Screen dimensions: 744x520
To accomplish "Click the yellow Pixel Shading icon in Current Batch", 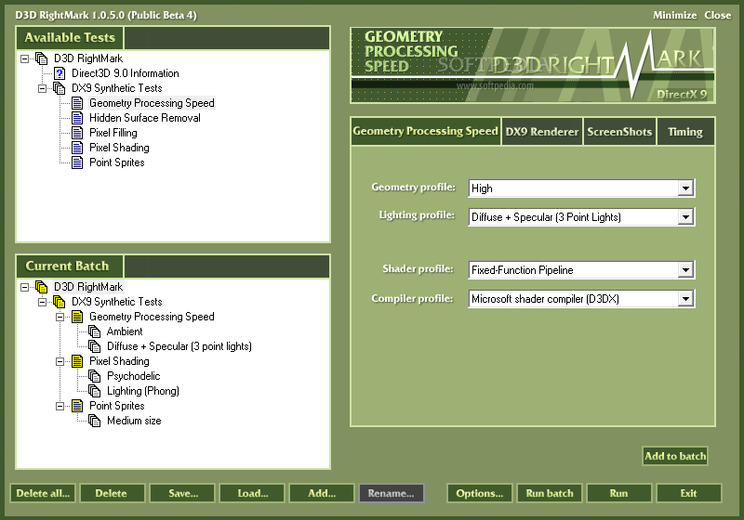I will pos(77,361).
